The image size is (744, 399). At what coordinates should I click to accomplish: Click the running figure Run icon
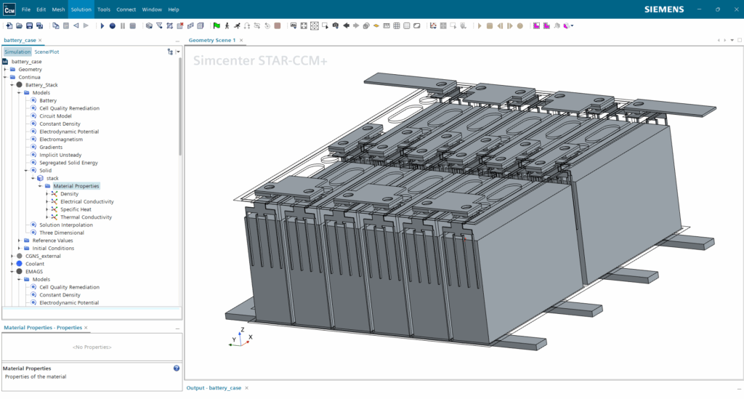237,26
